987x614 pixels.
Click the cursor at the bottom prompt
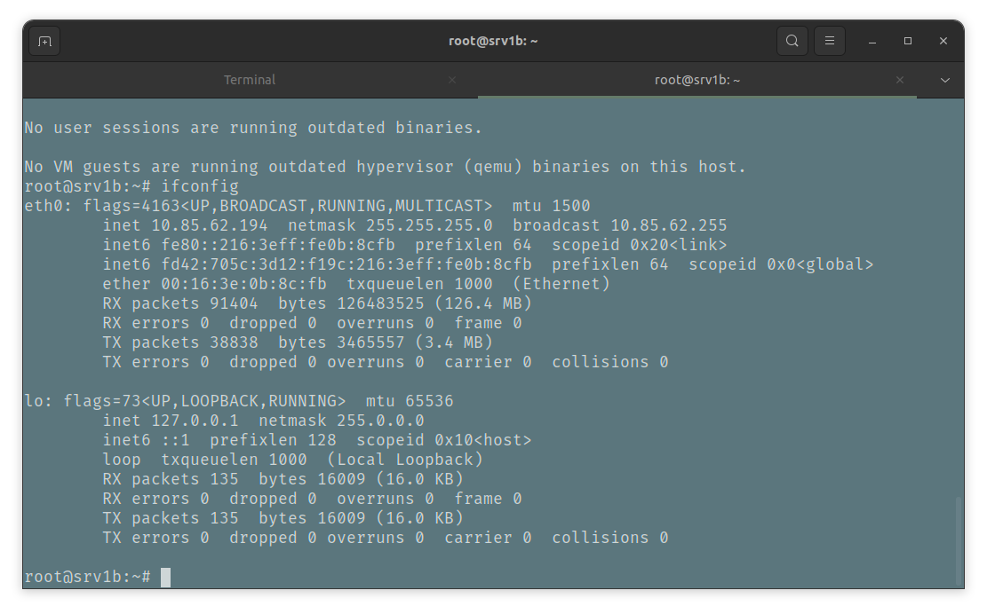point(165,577)
